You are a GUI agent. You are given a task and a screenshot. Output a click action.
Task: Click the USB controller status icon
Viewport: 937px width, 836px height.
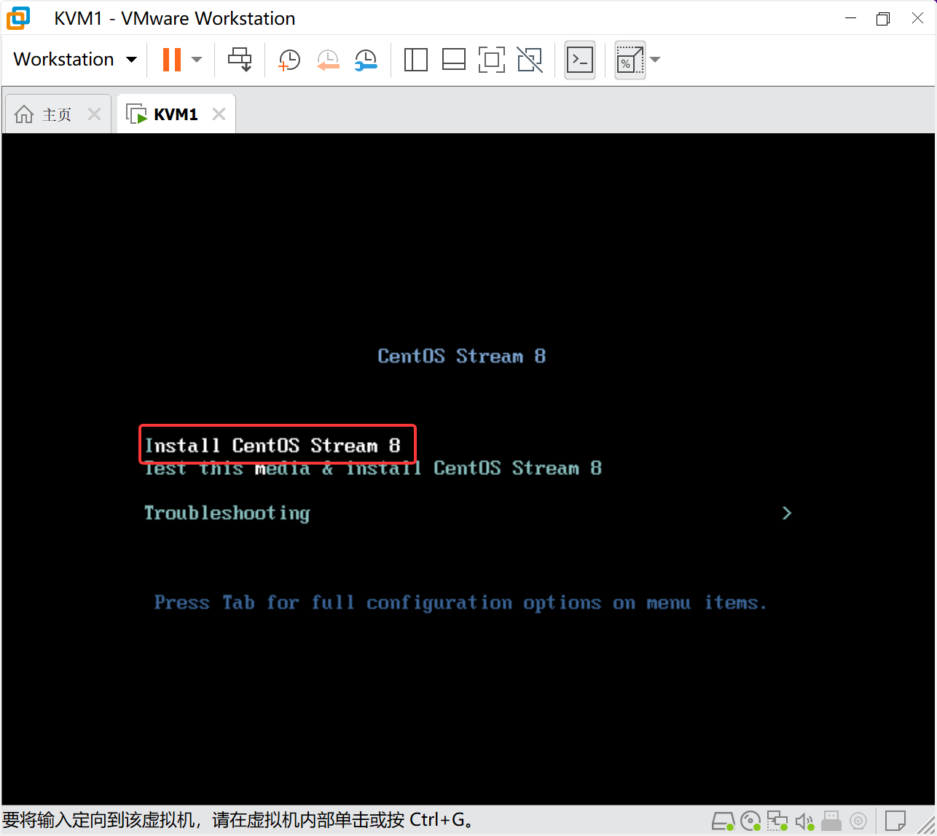tap(831, 821)
